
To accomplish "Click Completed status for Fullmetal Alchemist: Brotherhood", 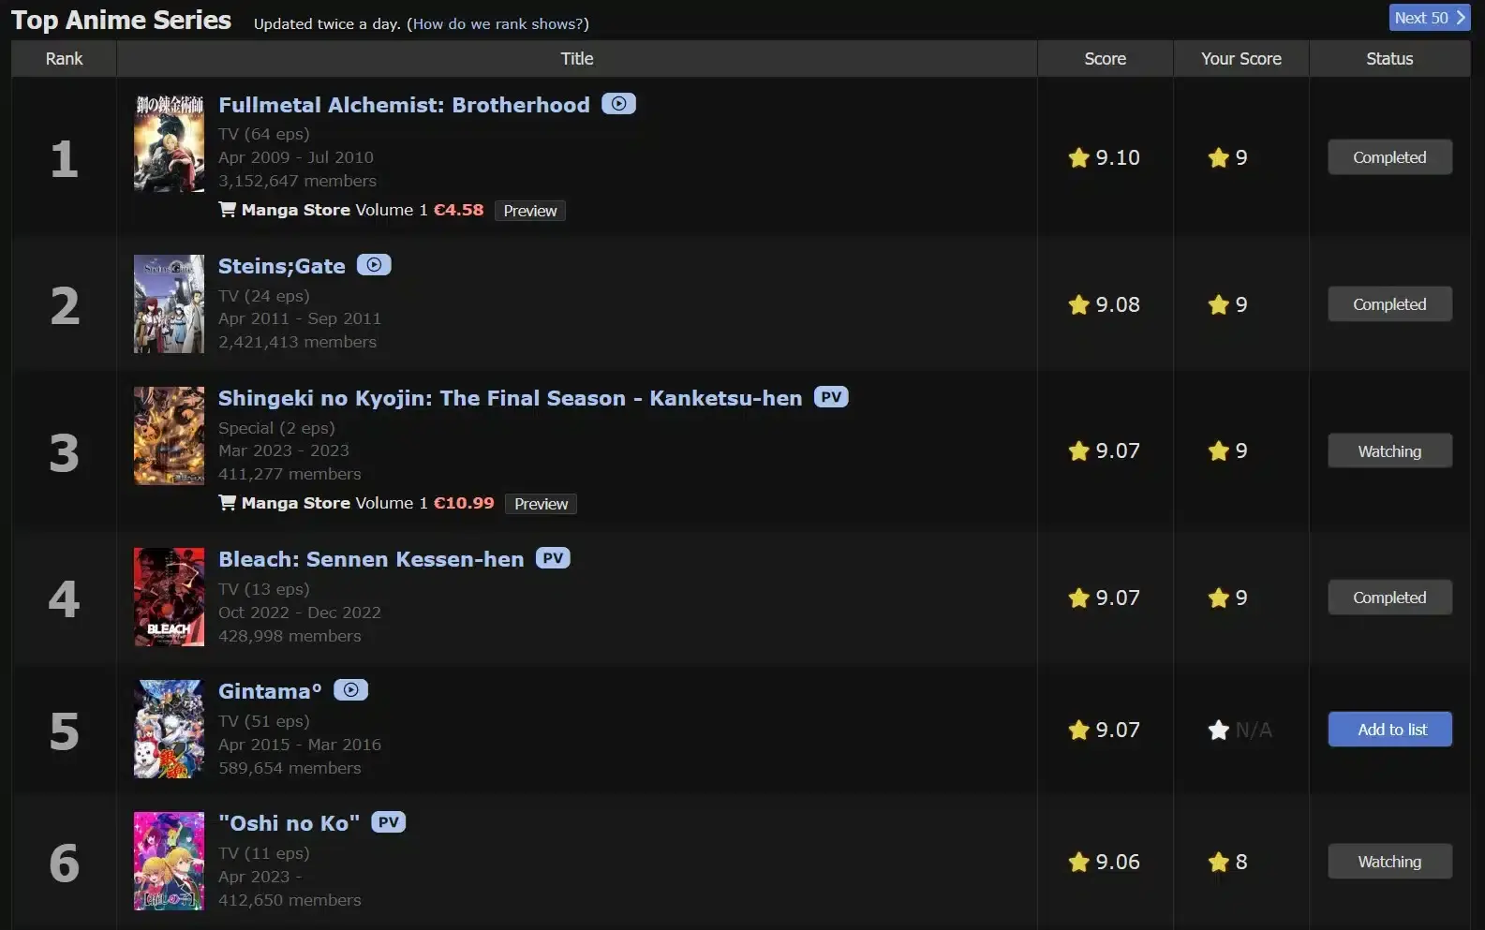I will (1389, 157).
